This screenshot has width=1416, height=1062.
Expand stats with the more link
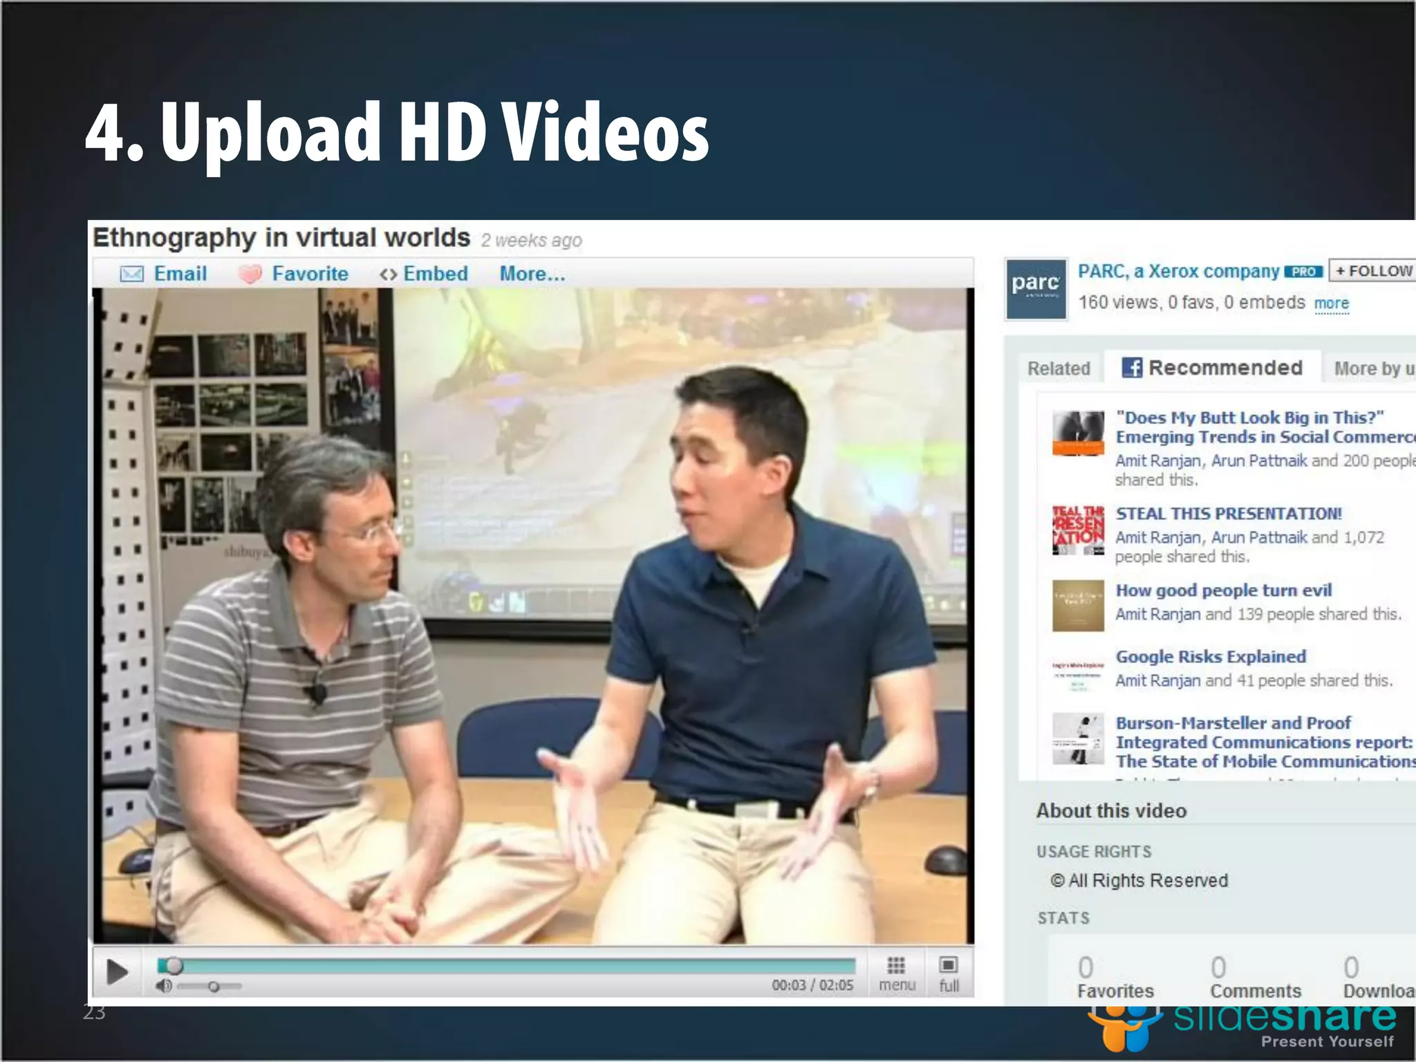tap(1331, 303)
